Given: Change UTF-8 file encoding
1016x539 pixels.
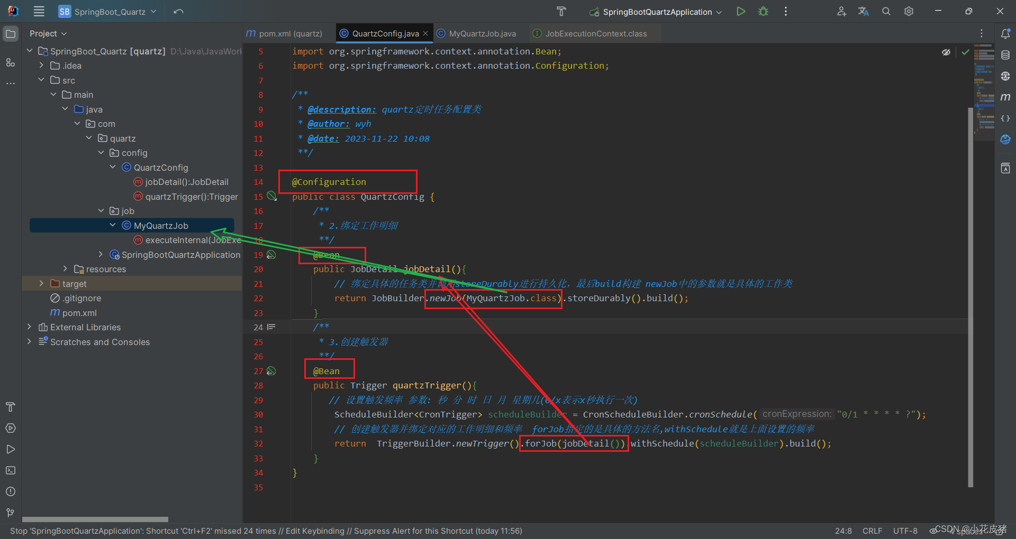Looking at the screenshot, I should pyautogui.click(x=905, y=531).
